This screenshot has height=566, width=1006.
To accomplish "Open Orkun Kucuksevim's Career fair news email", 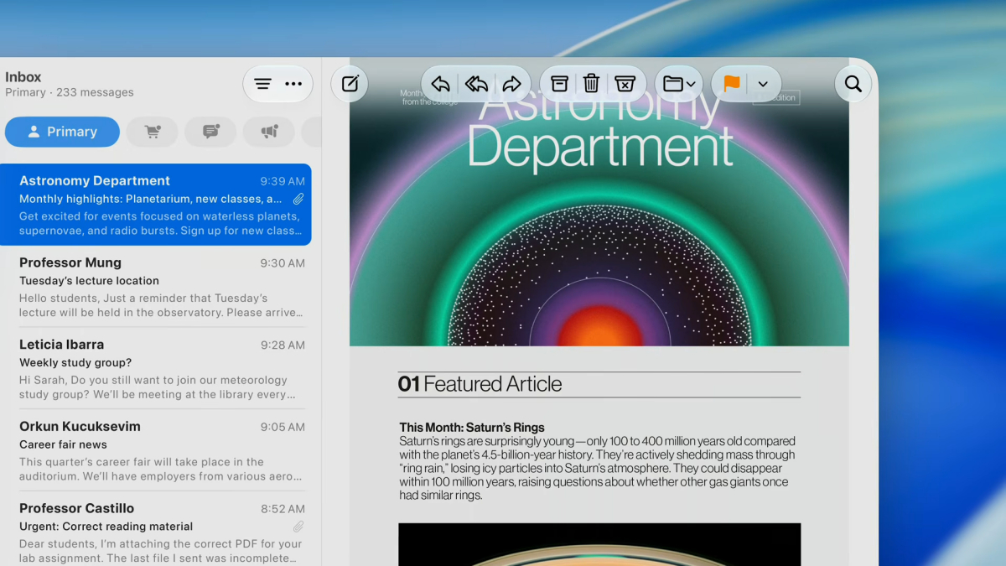I will [x=156, y=450].
